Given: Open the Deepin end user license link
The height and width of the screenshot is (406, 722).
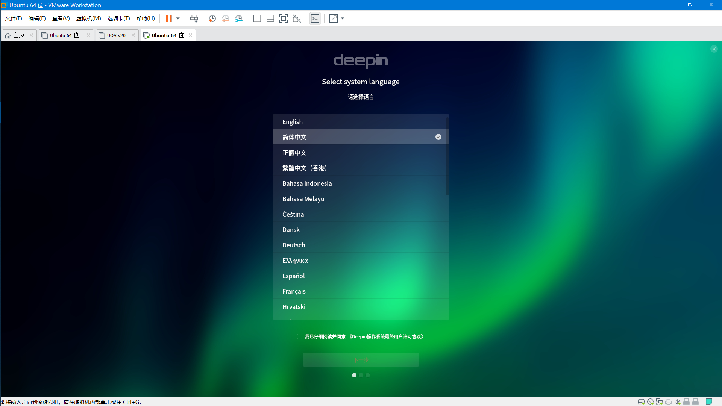Looking at the screenshot, I should pos(386,336).
